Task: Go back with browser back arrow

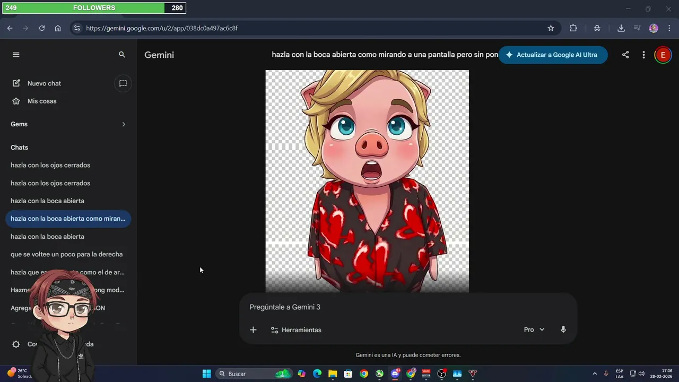Action: point(10,28)
